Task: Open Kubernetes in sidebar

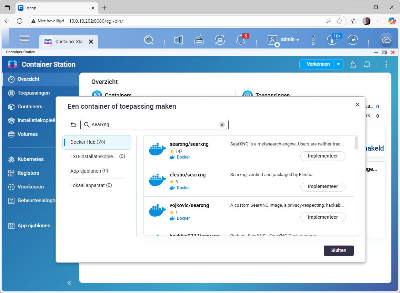Action: (29, 159)
